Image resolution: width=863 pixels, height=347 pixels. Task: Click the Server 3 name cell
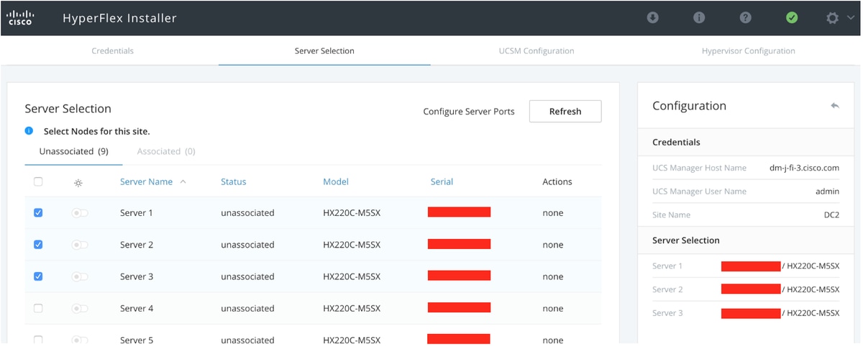coord(137,276)
